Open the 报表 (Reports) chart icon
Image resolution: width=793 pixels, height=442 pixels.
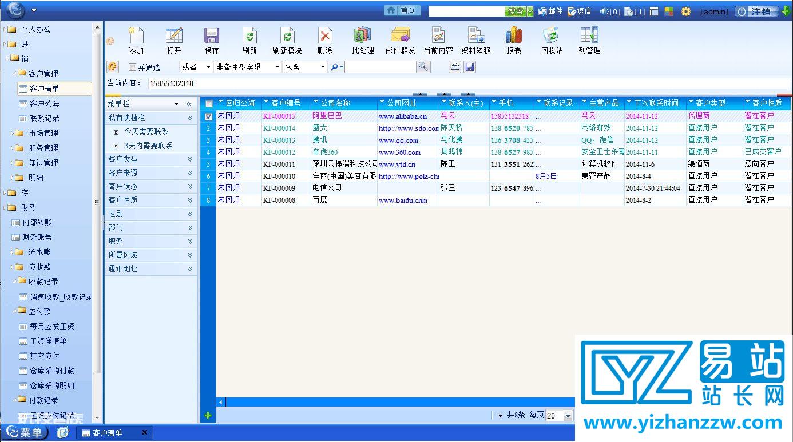point(514,36)
